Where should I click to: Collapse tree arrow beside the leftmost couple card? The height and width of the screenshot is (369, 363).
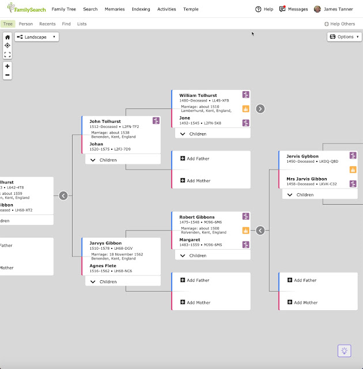(x=63, y=195)
